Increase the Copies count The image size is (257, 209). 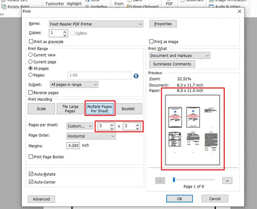65,32
